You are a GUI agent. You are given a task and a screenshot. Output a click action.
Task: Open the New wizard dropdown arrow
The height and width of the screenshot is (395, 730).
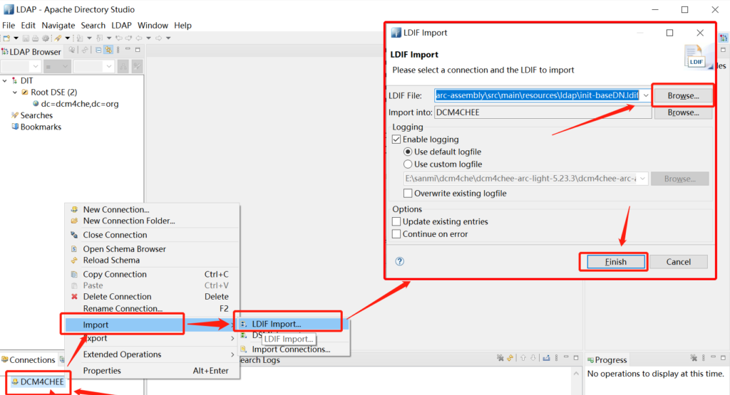(x=16, y=38)
